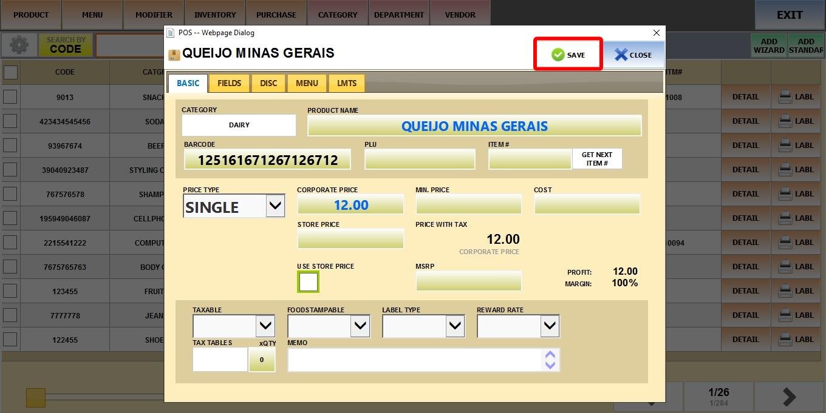Go to next page with right chevron
This screenshot has height=413, width=826.
click(x=789, y=397)
